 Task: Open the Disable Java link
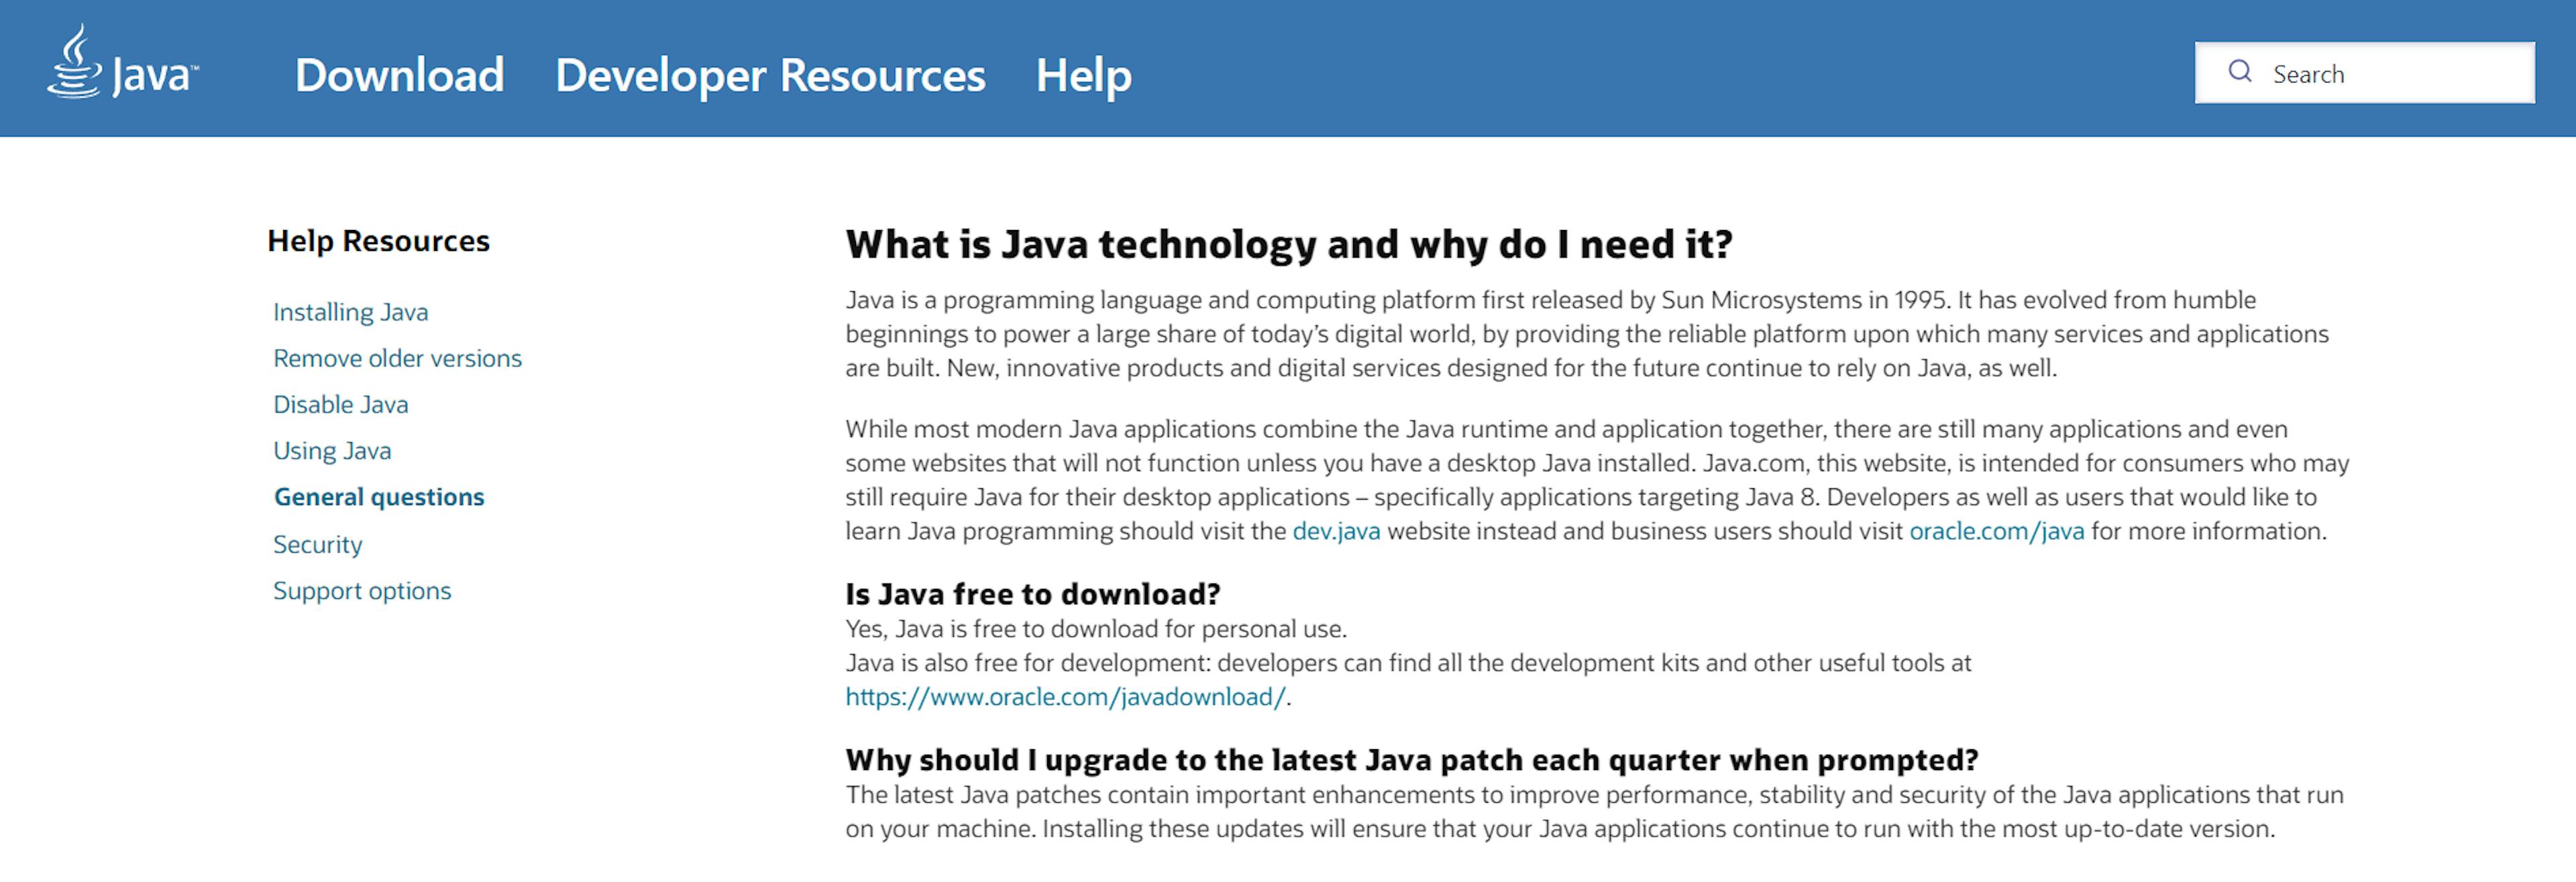(341, 404)
